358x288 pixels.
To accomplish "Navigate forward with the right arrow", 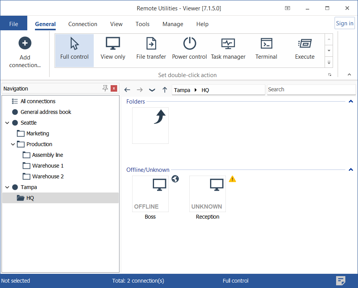I will point(140,90).
